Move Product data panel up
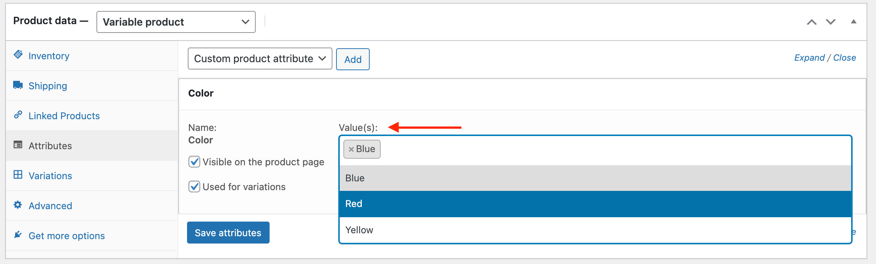 pyautogui.click(x=812, y=22)
